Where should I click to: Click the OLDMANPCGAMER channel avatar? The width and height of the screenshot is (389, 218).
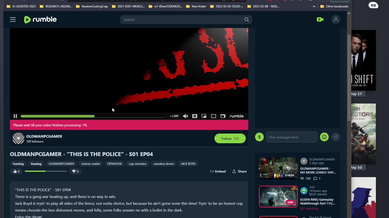(18, 138)
